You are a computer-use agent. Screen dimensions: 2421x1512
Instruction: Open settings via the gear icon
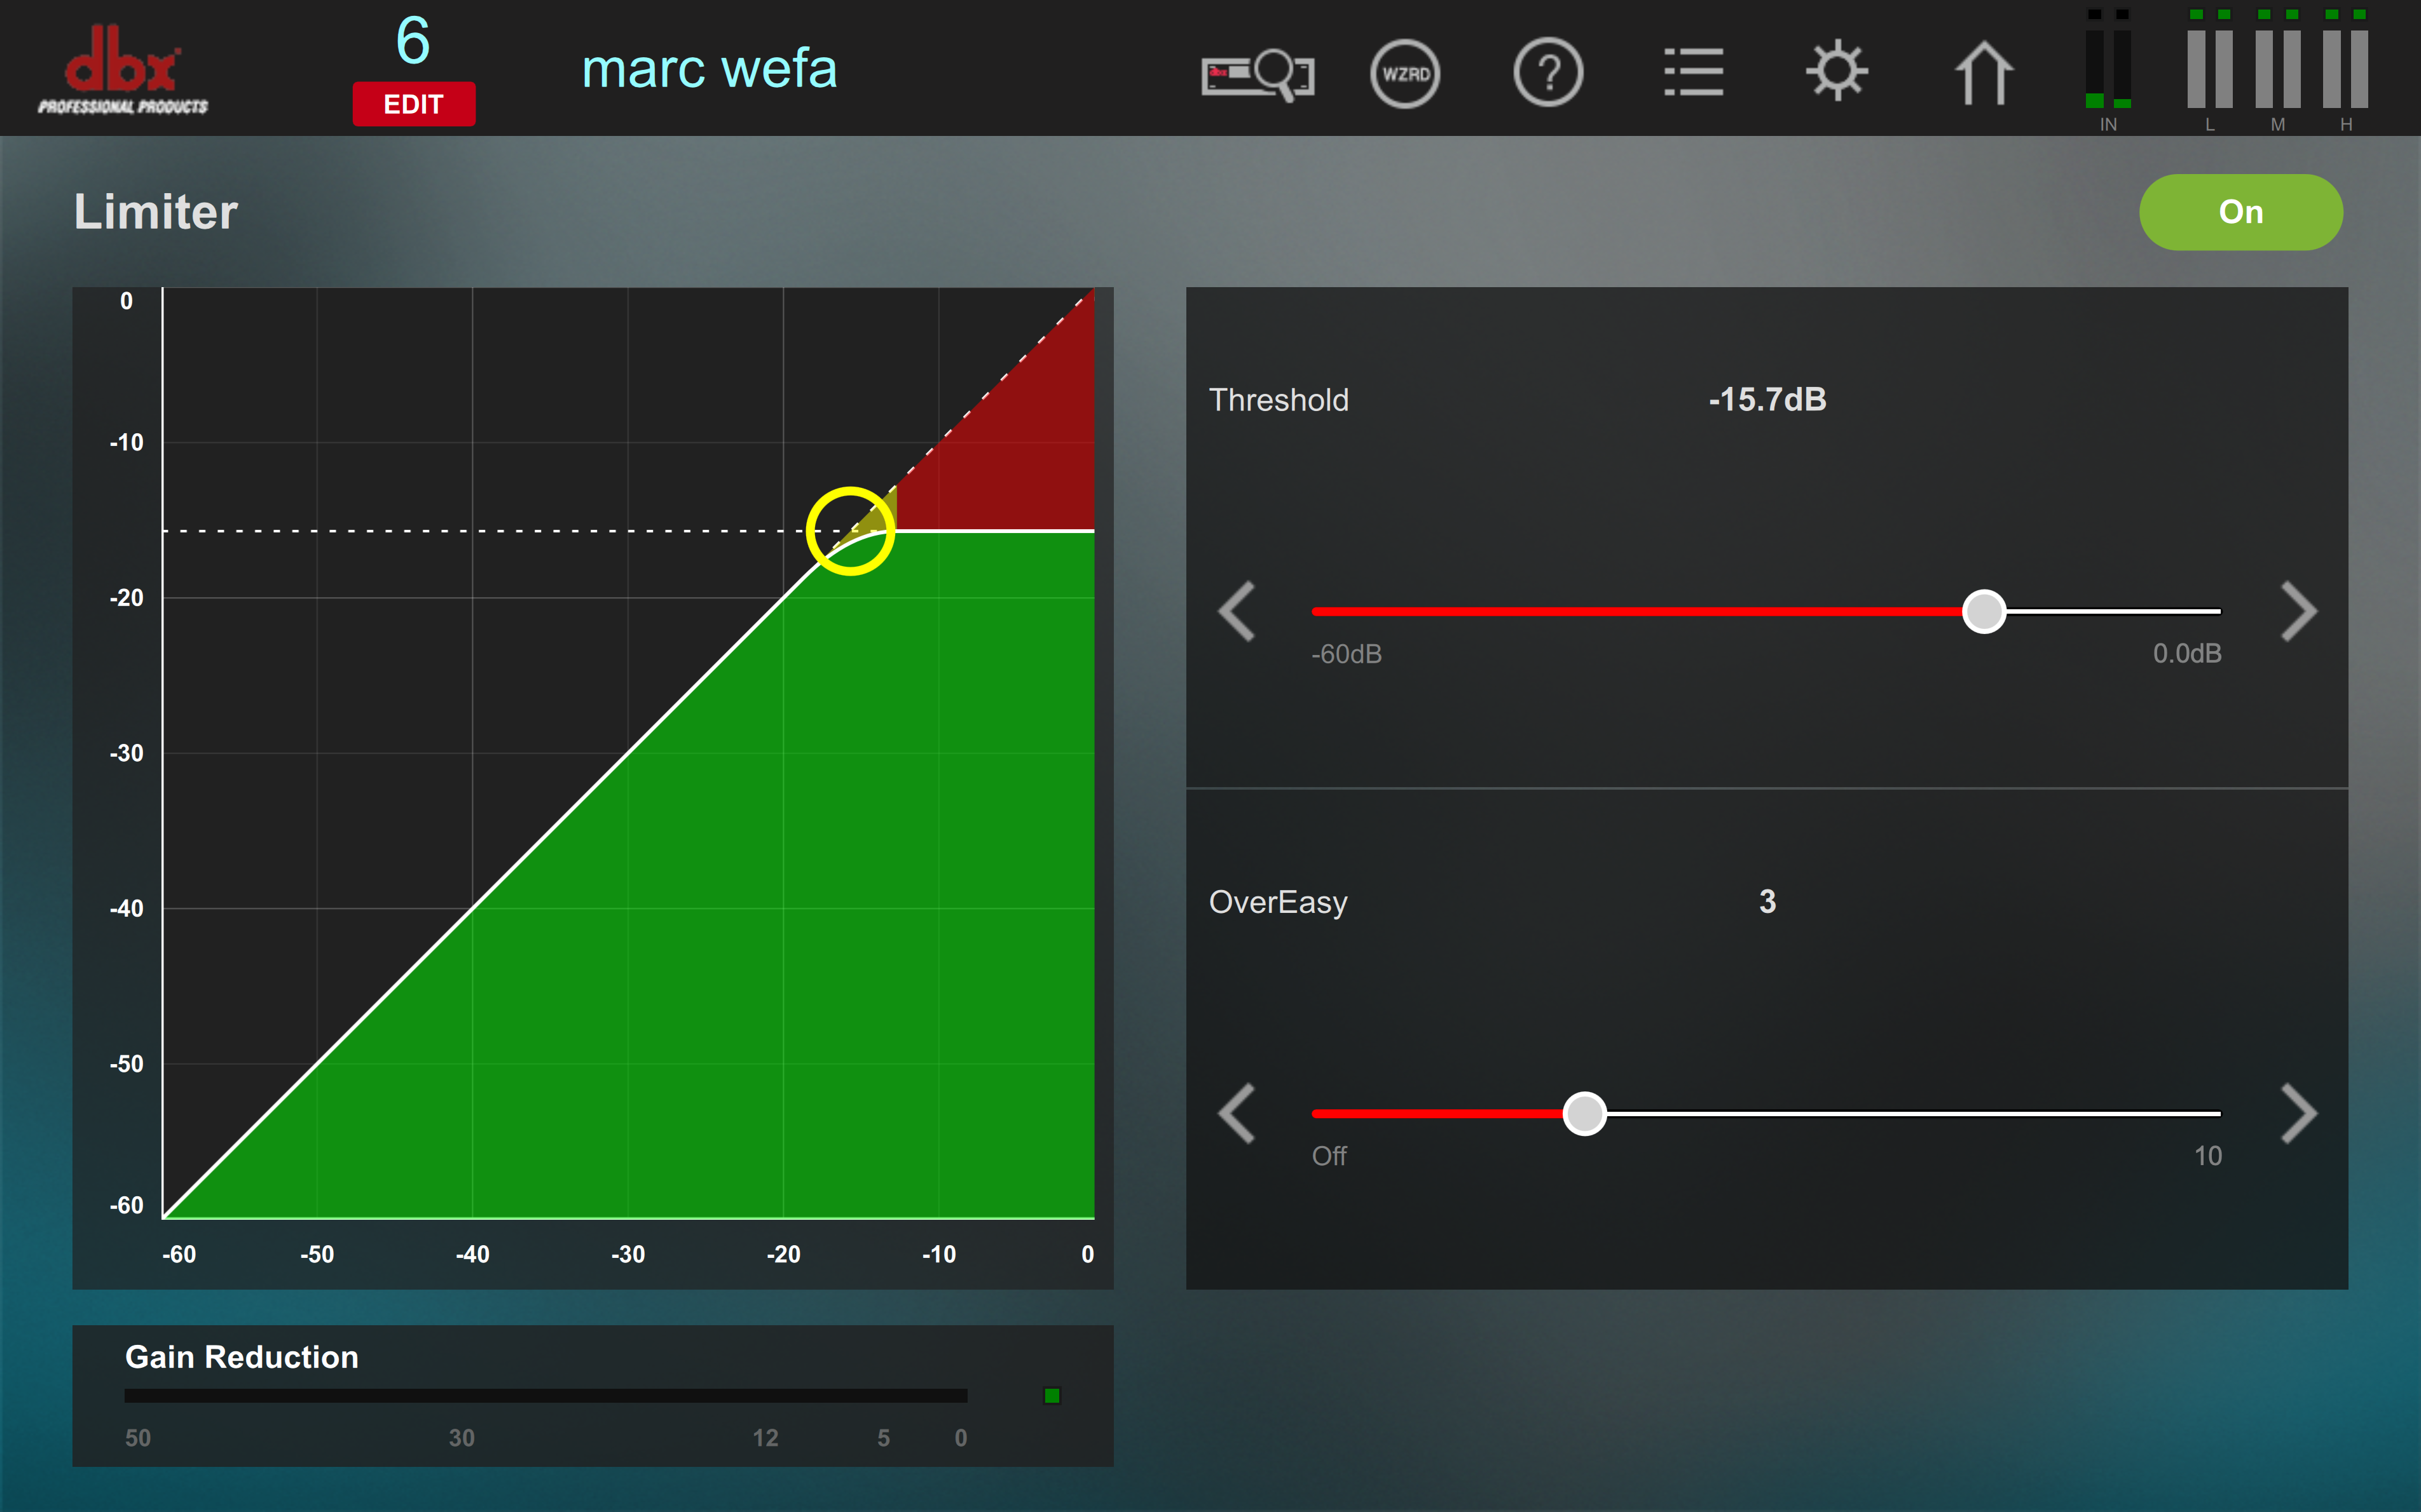pyautogui.click(x=1837, y=72)
